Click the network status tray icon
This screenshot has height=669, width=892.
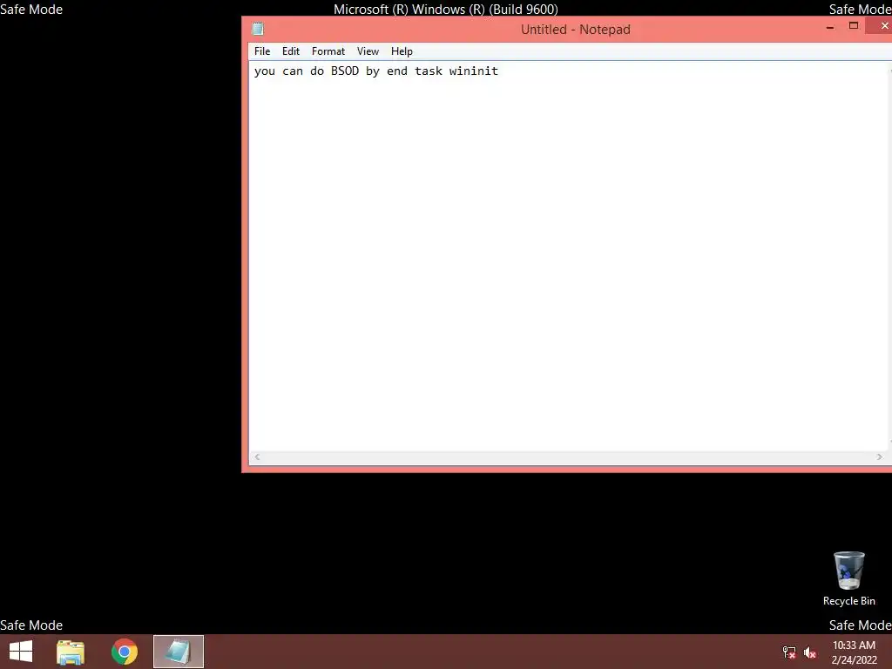pos(789,652)
